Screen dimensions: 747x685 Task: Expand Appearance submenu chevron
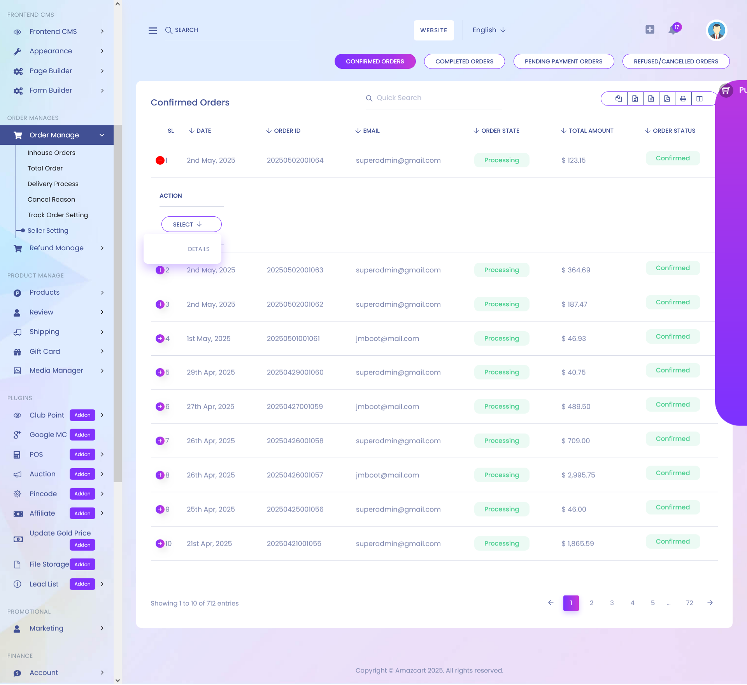(x=102, y=51)
